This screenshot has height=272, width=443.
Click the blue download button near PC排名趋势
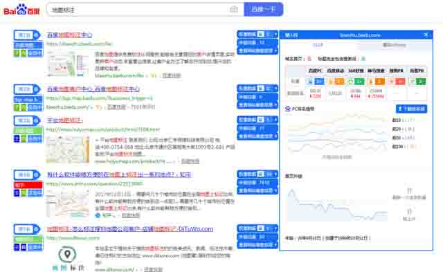coord(411,109)
